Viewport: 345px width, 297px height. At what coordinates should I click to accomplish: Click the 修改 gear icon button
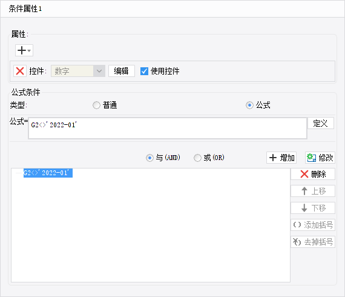[320, 158]
